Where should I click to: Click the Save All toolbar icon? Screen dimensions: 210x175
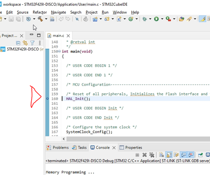tap(18, 19)
